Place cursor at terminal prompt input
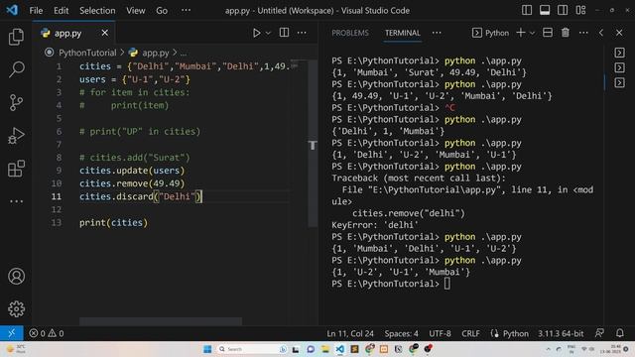This screenshot has height=357, width=635. pos(447,284)
